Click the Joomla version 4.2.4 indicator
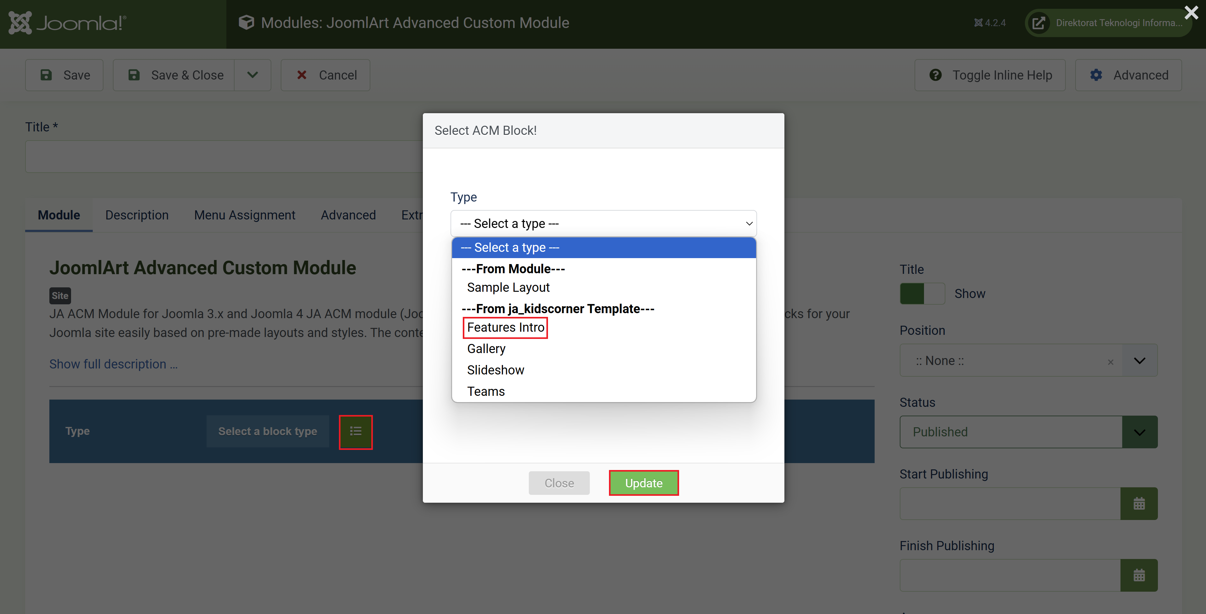Viewport: 1206px width, 614px height. pyautogui.click(x=990, y=22)
